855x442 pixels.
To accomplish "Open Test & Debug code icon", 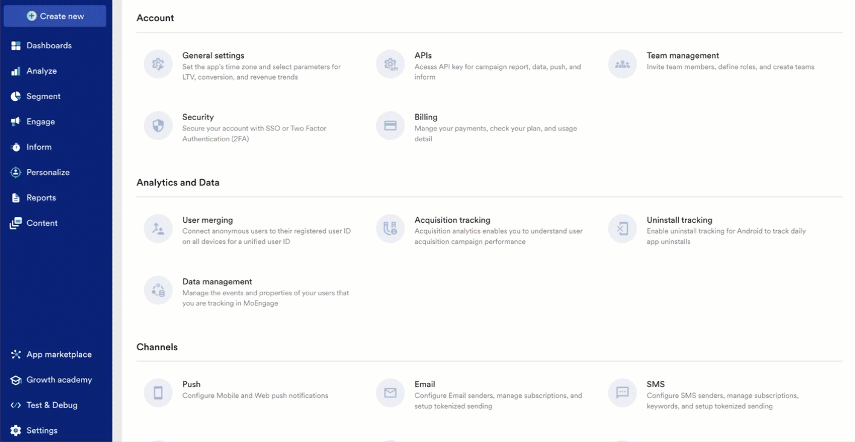I will 16,405.
